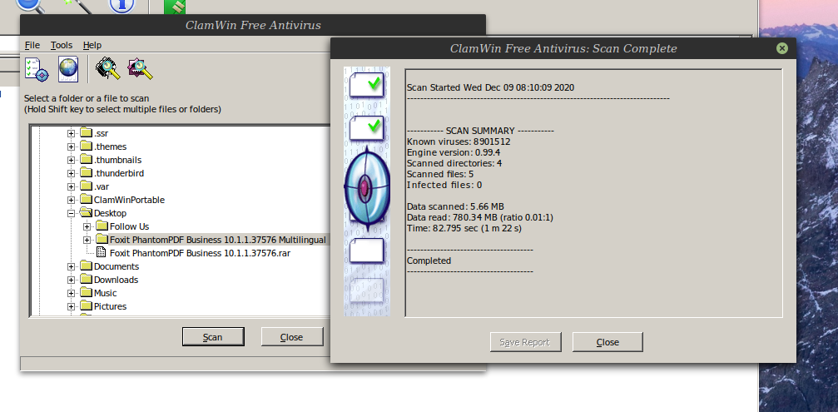This screenshot has width=838, height=412.
Task: Click the .rar file document icon
Action: coord(102,253)
